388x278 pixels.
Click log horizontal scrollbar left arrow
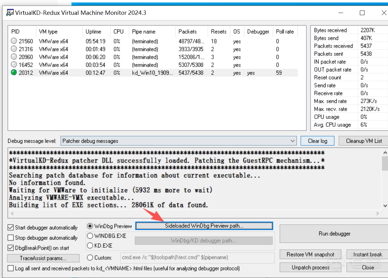pos(12,213)
